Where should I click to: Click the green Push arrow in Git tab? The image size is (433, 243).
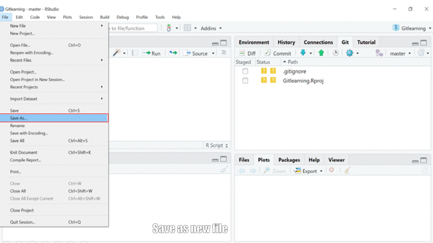tap(321, 53)
